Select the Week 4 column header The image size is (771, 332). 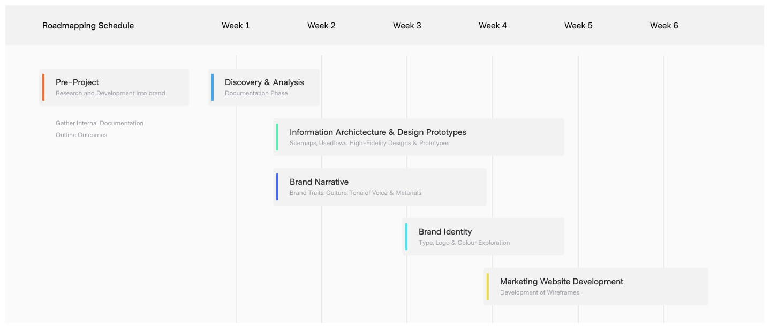[493, 26]
